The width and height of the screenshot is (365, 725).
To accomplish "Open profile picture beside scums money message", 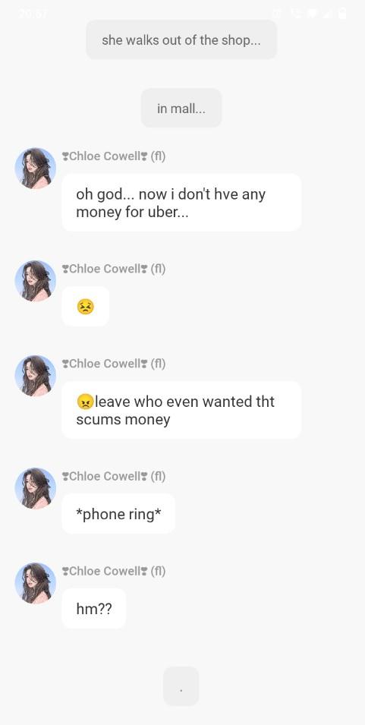I will (36, 376).
